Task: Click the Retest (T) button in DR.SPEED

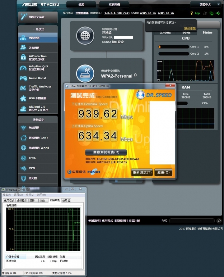Action: pos(142,172)
